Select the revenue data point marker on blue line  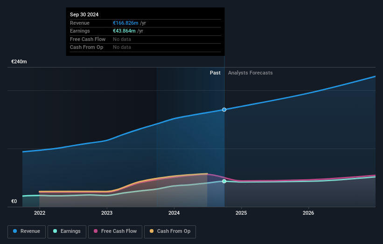click(224, 110)
